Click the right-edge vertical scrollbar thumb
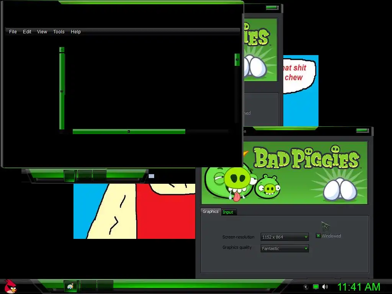The image size is (392, 294). coord(237,59)
